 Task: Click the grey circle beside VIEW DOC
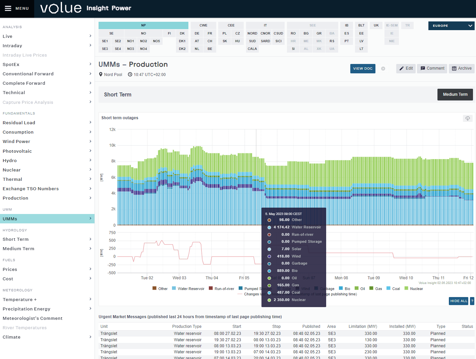click(x=383, y=69)
